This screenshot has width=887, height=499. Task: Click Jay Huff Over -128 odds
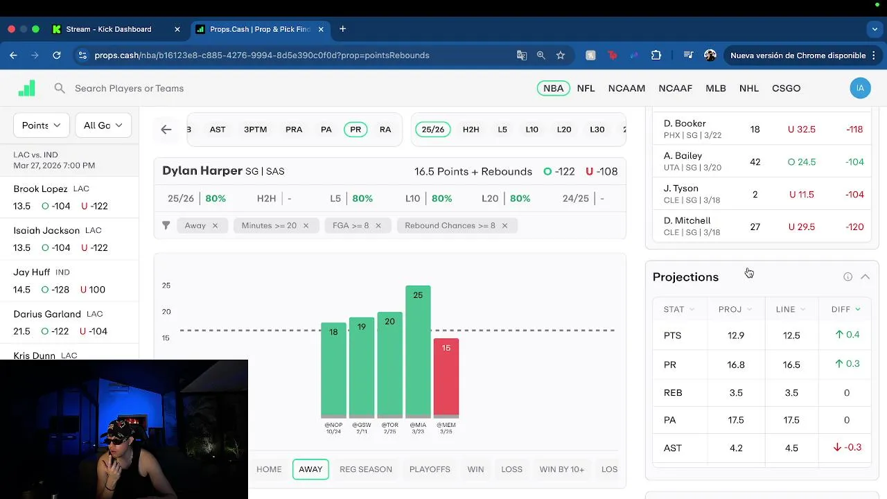pyautogui.click(x=56, y=290)
